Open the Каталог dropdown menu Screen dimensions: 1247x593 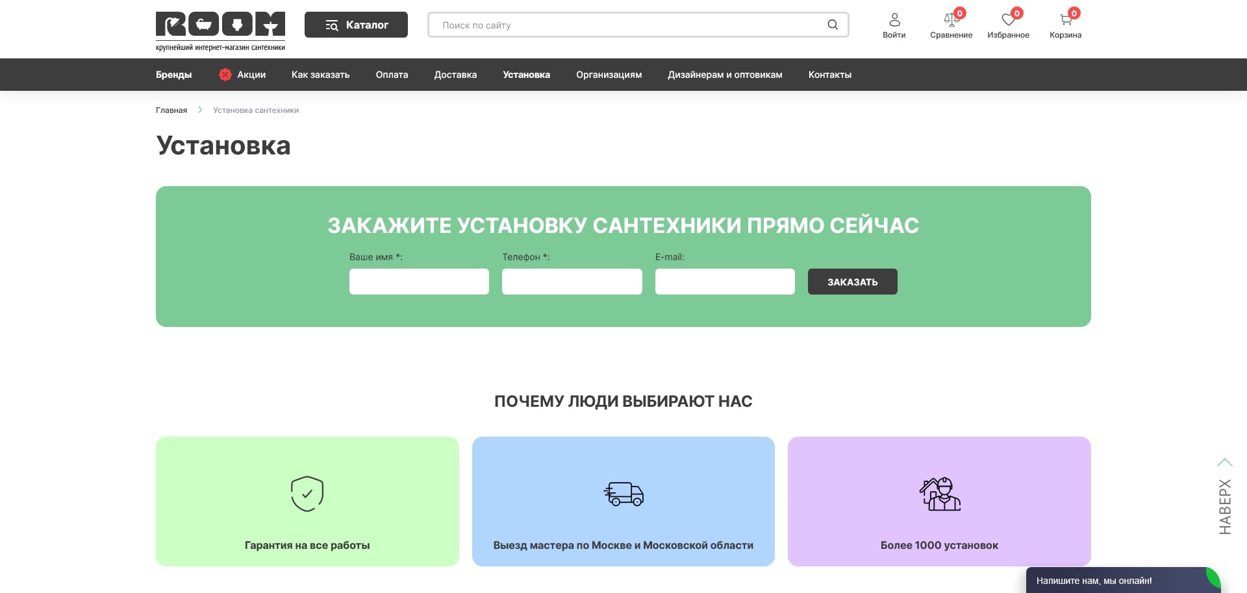coord(356,25)
